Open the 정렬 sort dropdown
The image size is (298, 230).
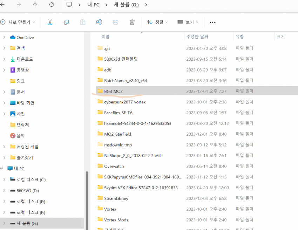[157, 22]
